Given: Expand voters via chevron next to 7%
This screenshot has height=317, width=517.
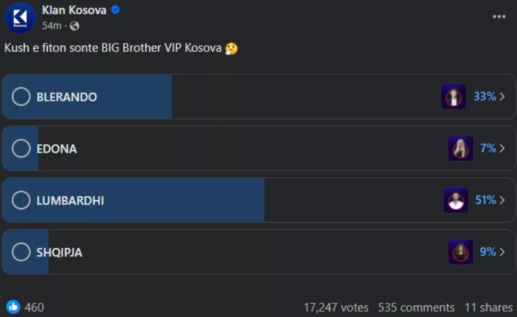Looking at the screenshot, I should [502, 148].
